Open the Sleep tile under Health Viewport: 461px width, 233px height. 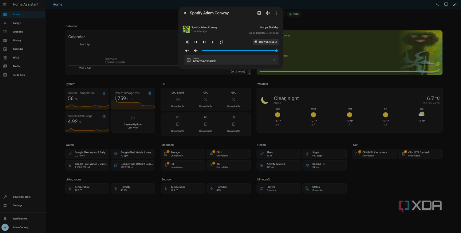pos(279,154)
